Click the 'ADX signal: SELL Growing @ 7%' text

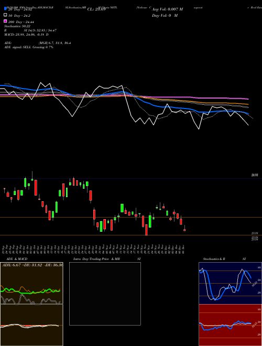29,47
